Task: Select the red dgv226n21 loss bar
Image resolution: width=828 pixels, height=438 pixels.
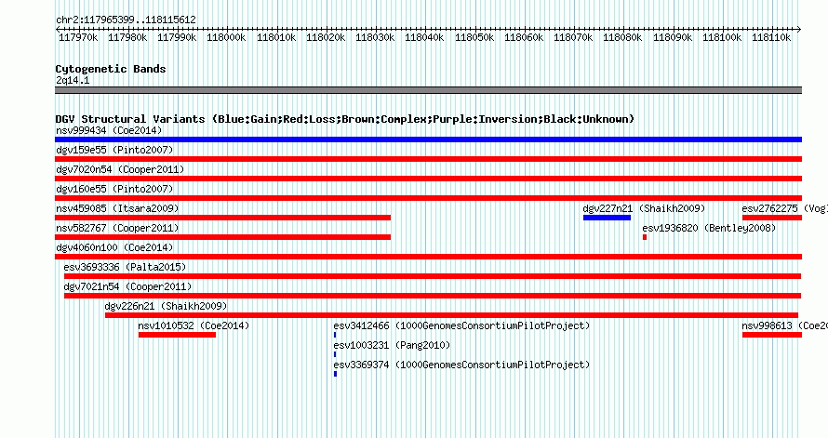Action: coord(451,315)
